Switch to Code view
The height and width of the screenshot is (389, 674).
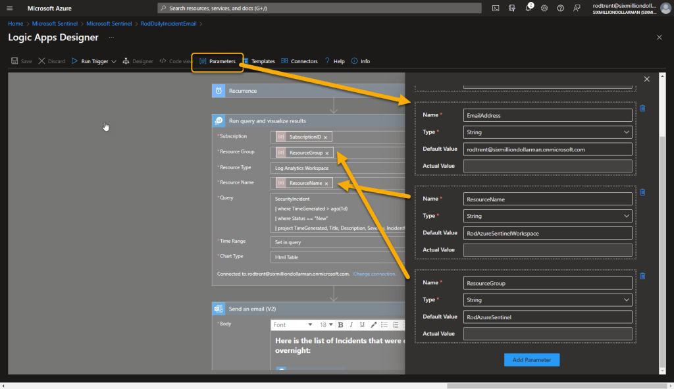click(x=175, y=61)
